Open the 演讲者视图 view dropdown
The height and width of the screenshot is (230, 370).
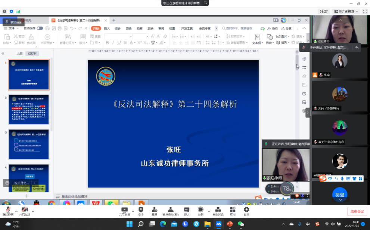tap(346, 12)
